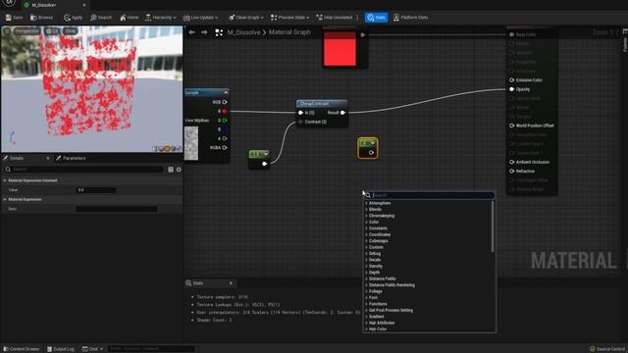Select the CheapContrast node header

pos(322,104)
